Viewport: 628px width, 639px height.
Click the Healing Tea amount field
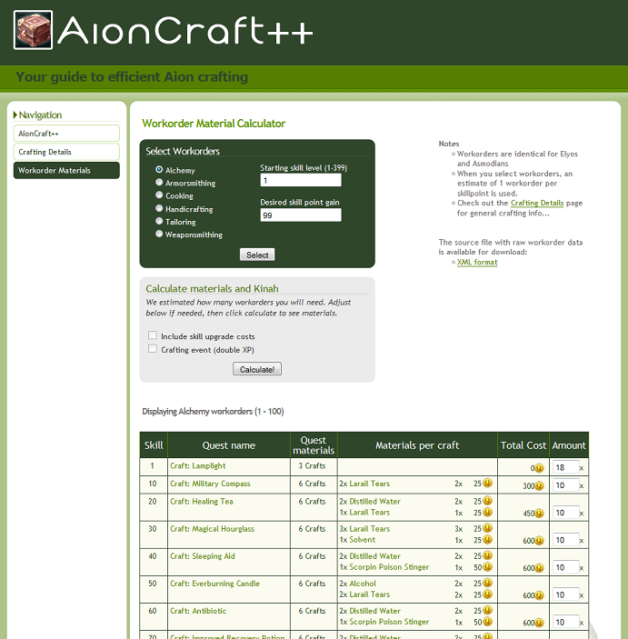point(566,513)
